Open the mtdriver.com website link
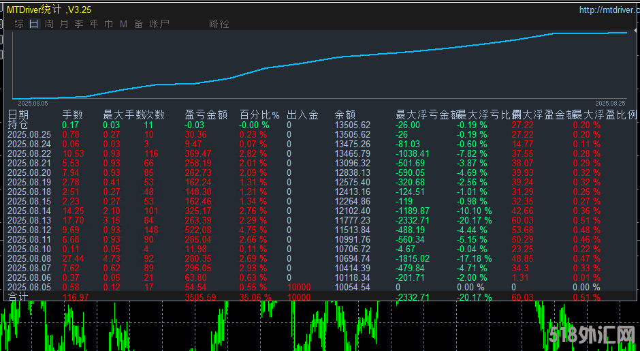The image size is (640, 351). tap(607, 10)
